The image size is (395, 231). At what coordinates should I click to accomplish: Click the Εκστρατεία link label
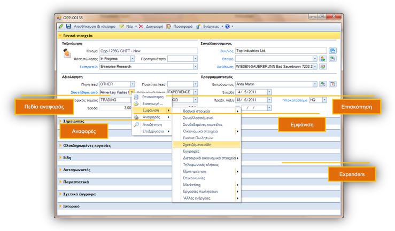(88, 67)
